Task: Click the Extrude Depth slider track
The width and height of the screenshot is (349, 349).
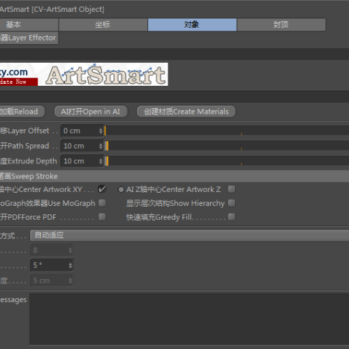Action: point(227,161)
